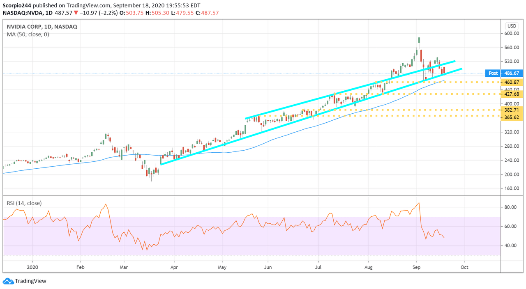Image resolution: width=526 pixels, height=289 pixels.
Task: Select the 427.68 yellow price level label
Action: point(511,94)
